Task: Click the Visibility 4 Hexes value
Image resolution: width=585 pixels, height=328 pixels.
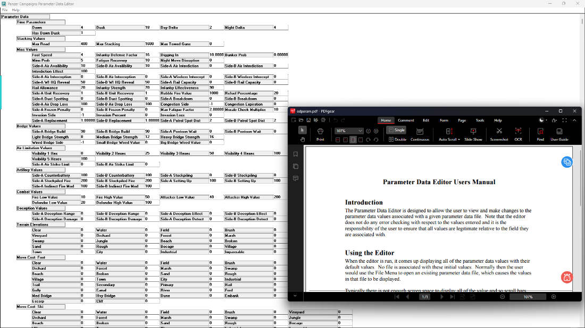Action: click(x=281, y=153)
